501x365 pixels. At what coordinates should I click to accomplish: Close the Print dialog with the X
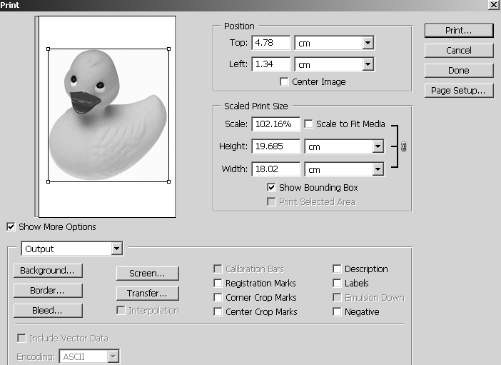[x=493, y=5]
